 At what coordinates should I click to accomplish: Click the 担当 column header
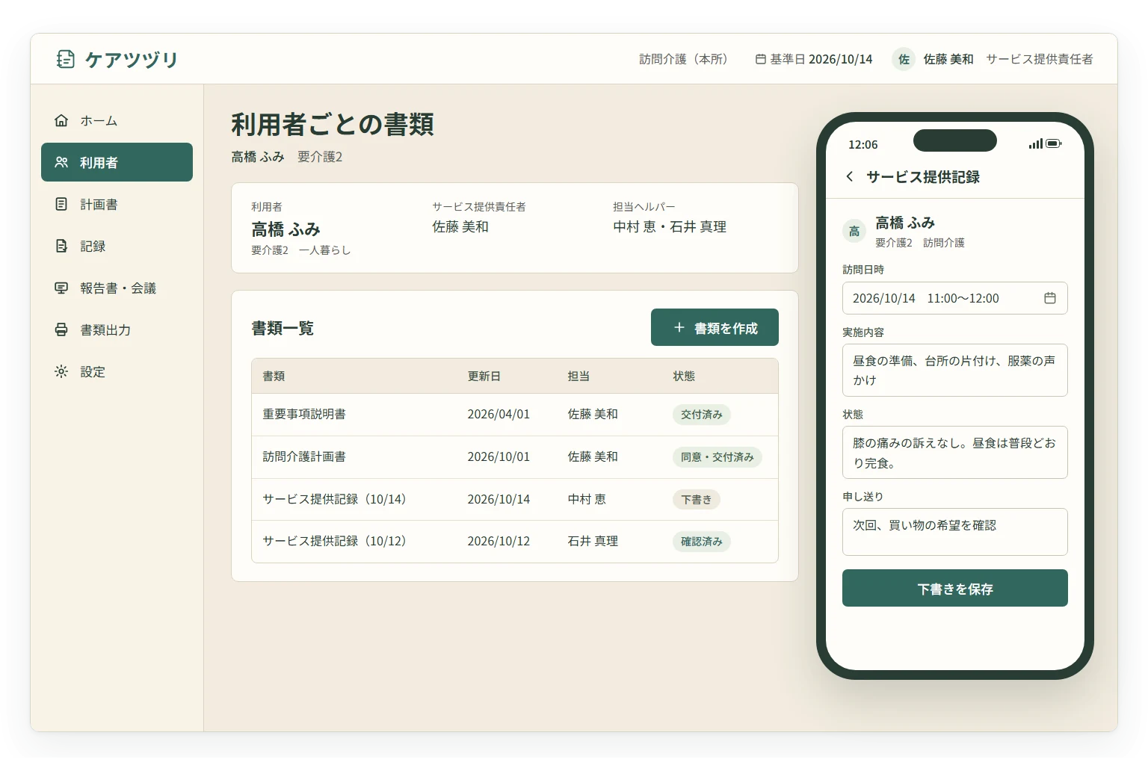[x=578, y=376]
